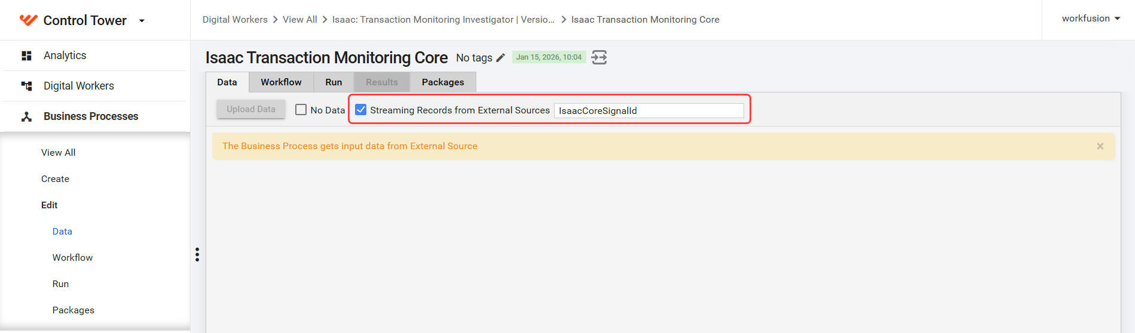This screenshot has height=333, width=1135.
Task: Click Edit in the sidebar
Action: (x=50, y=205)
